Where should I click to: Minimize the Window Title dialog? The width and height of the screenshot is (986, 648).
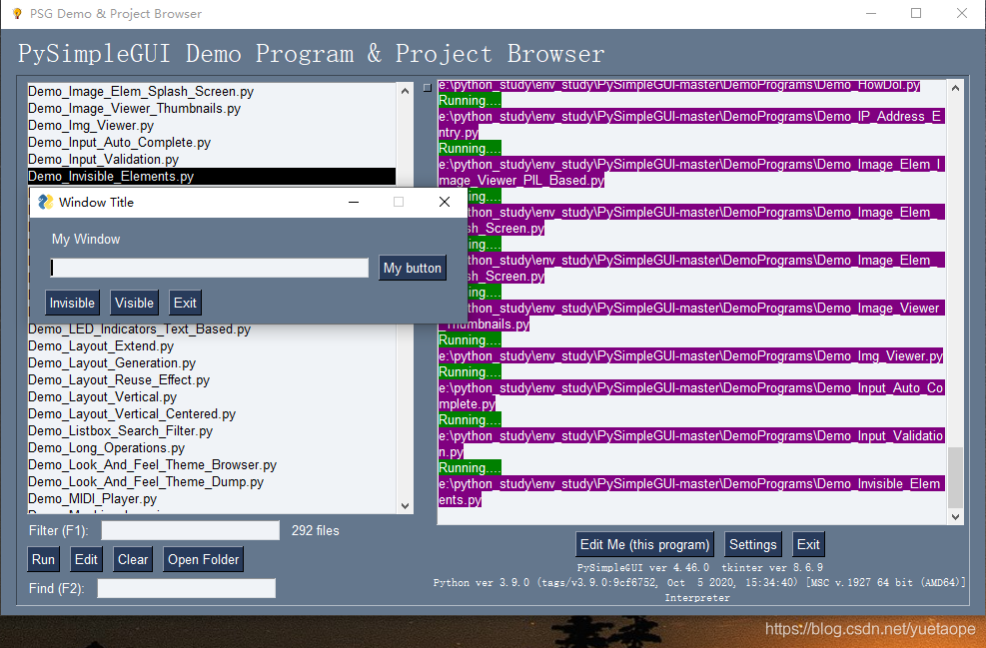(354, 202)
